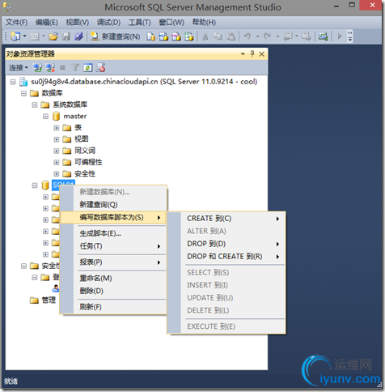385x392 pixels.
Task: Open the 窗口(W) menu
Action: 171,23
